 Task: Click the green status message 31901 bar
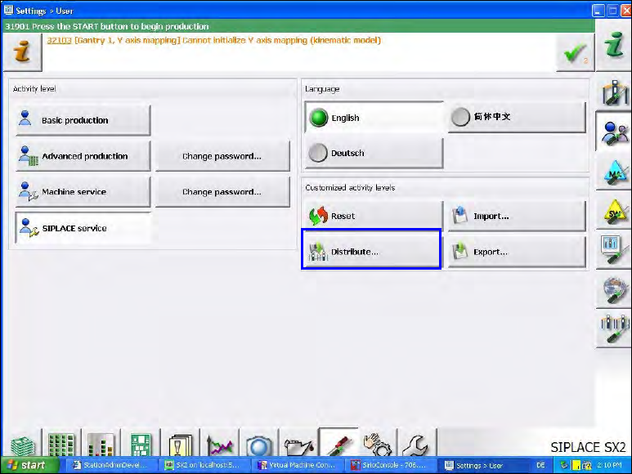(298, 26)
